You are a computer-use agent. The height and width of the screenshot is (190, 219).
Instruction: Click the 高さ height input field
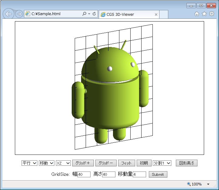click(109, 175)
